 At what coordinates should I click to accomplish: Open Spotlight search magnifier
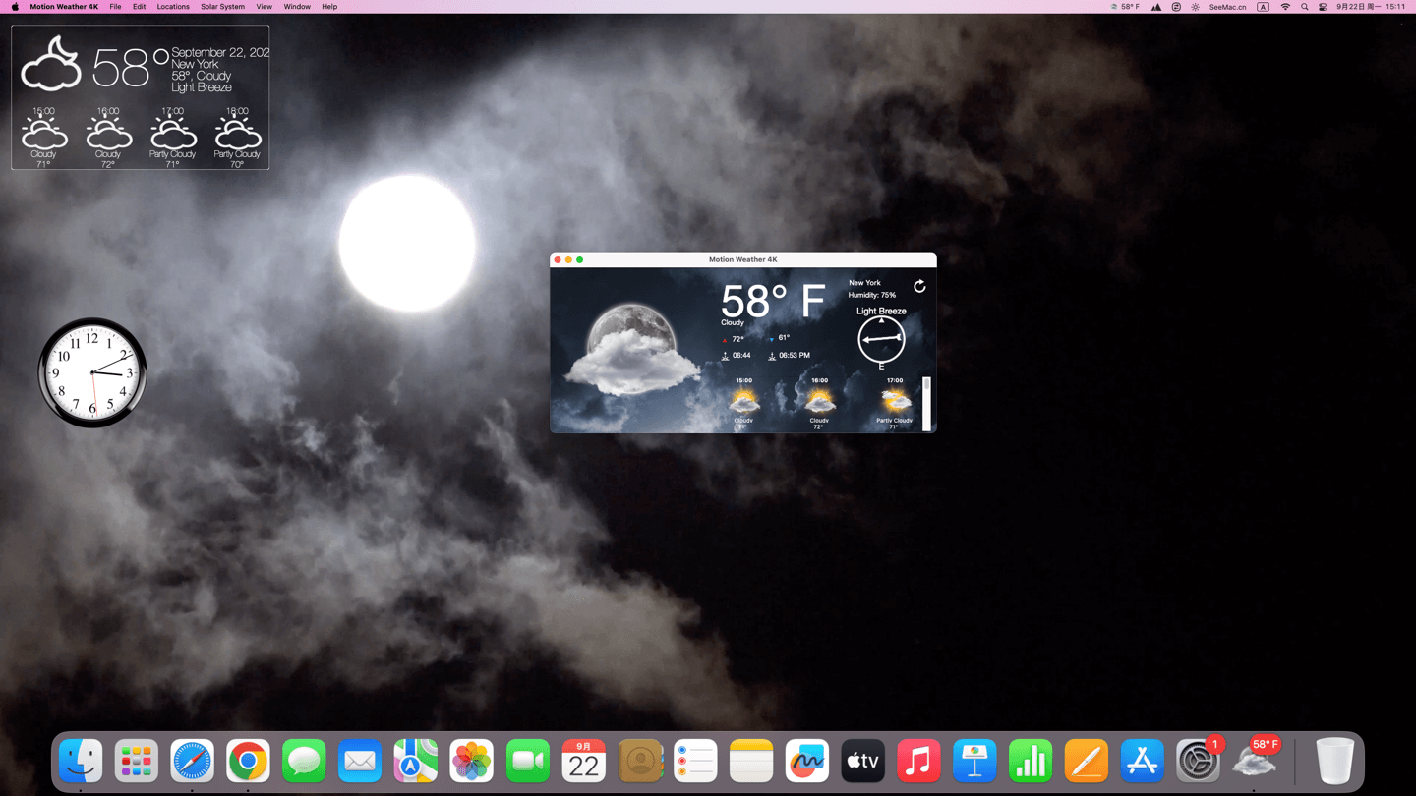pos(1305,7)
